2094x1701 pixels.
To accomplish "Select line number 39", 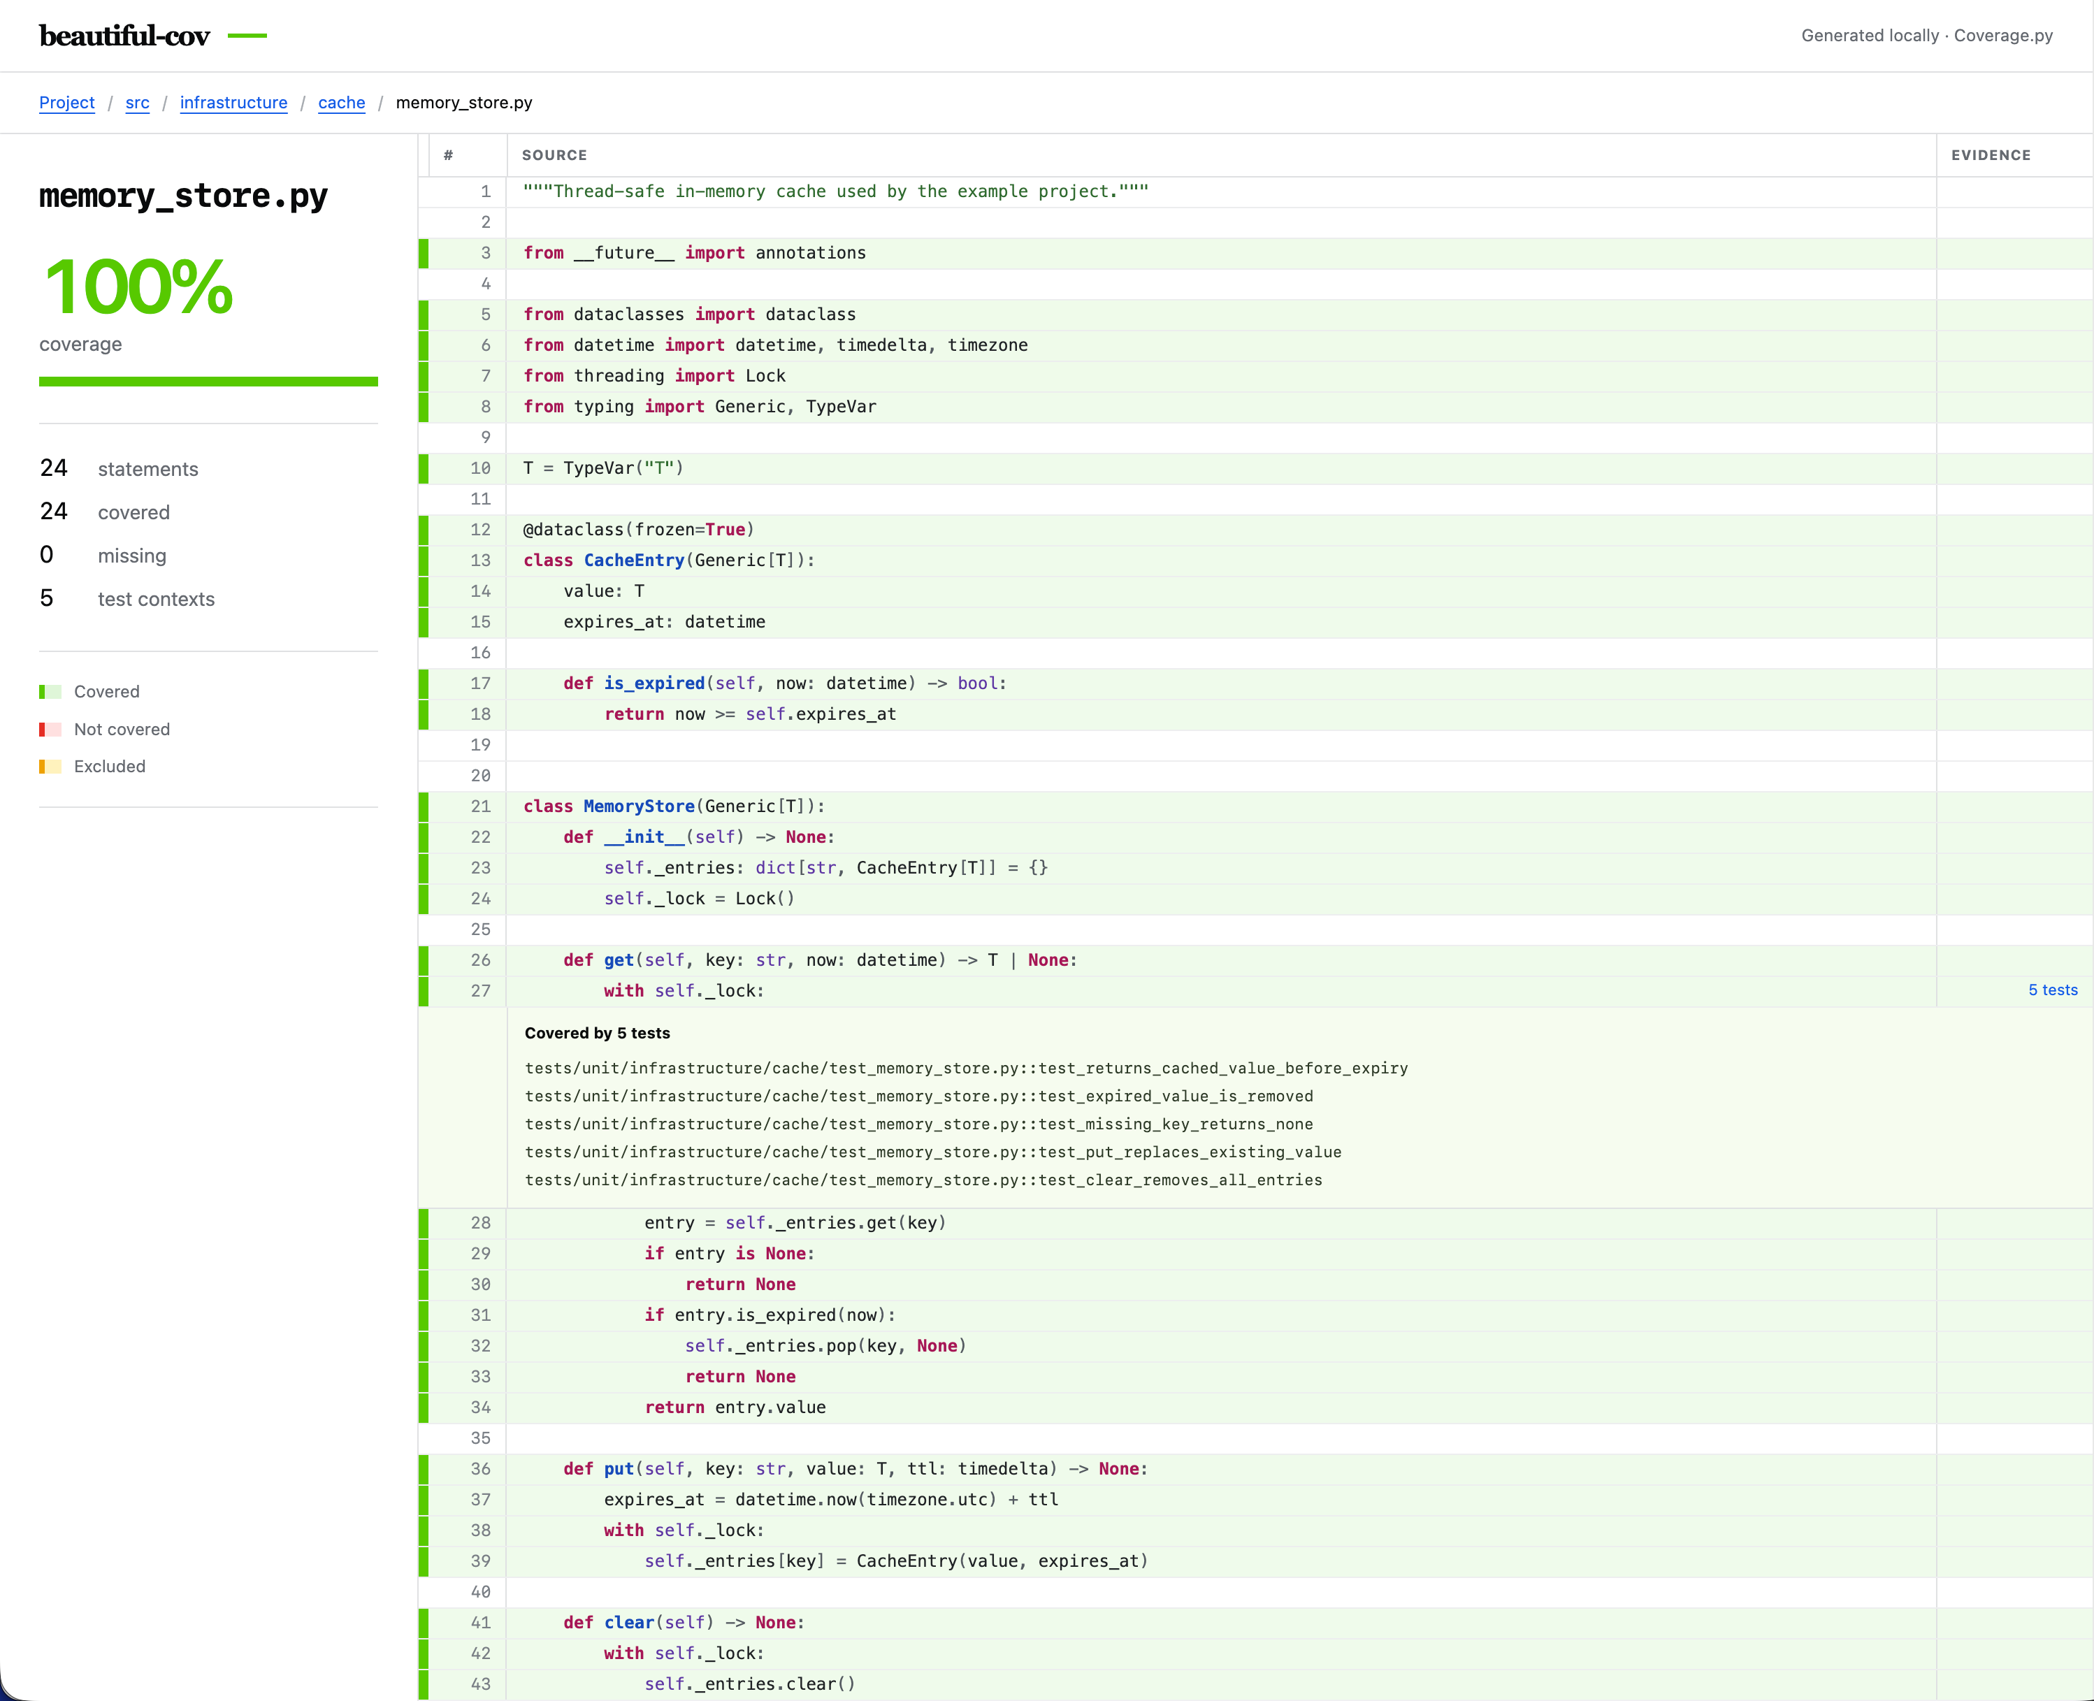I will coord(480,1561).
